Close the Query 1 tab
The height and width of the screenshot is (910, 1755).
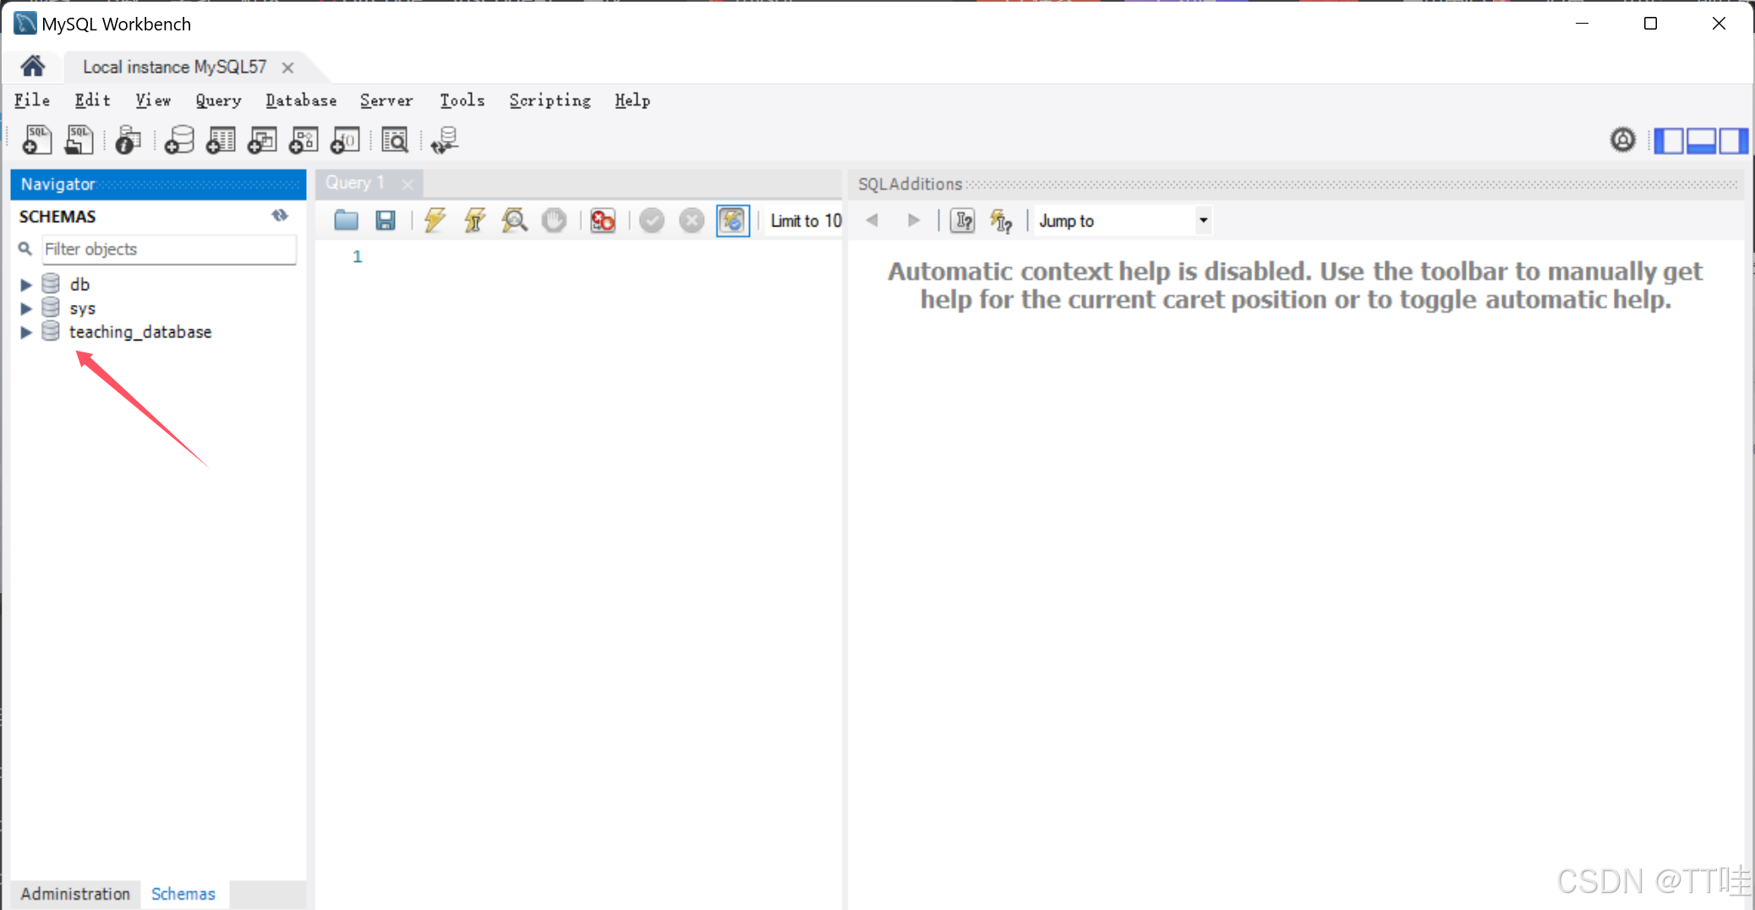click(x=407, y=183)
